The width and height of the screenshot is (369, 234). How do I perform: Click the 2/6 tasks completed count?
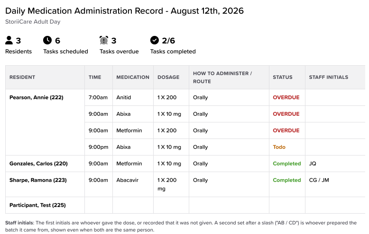click(168, 41)
